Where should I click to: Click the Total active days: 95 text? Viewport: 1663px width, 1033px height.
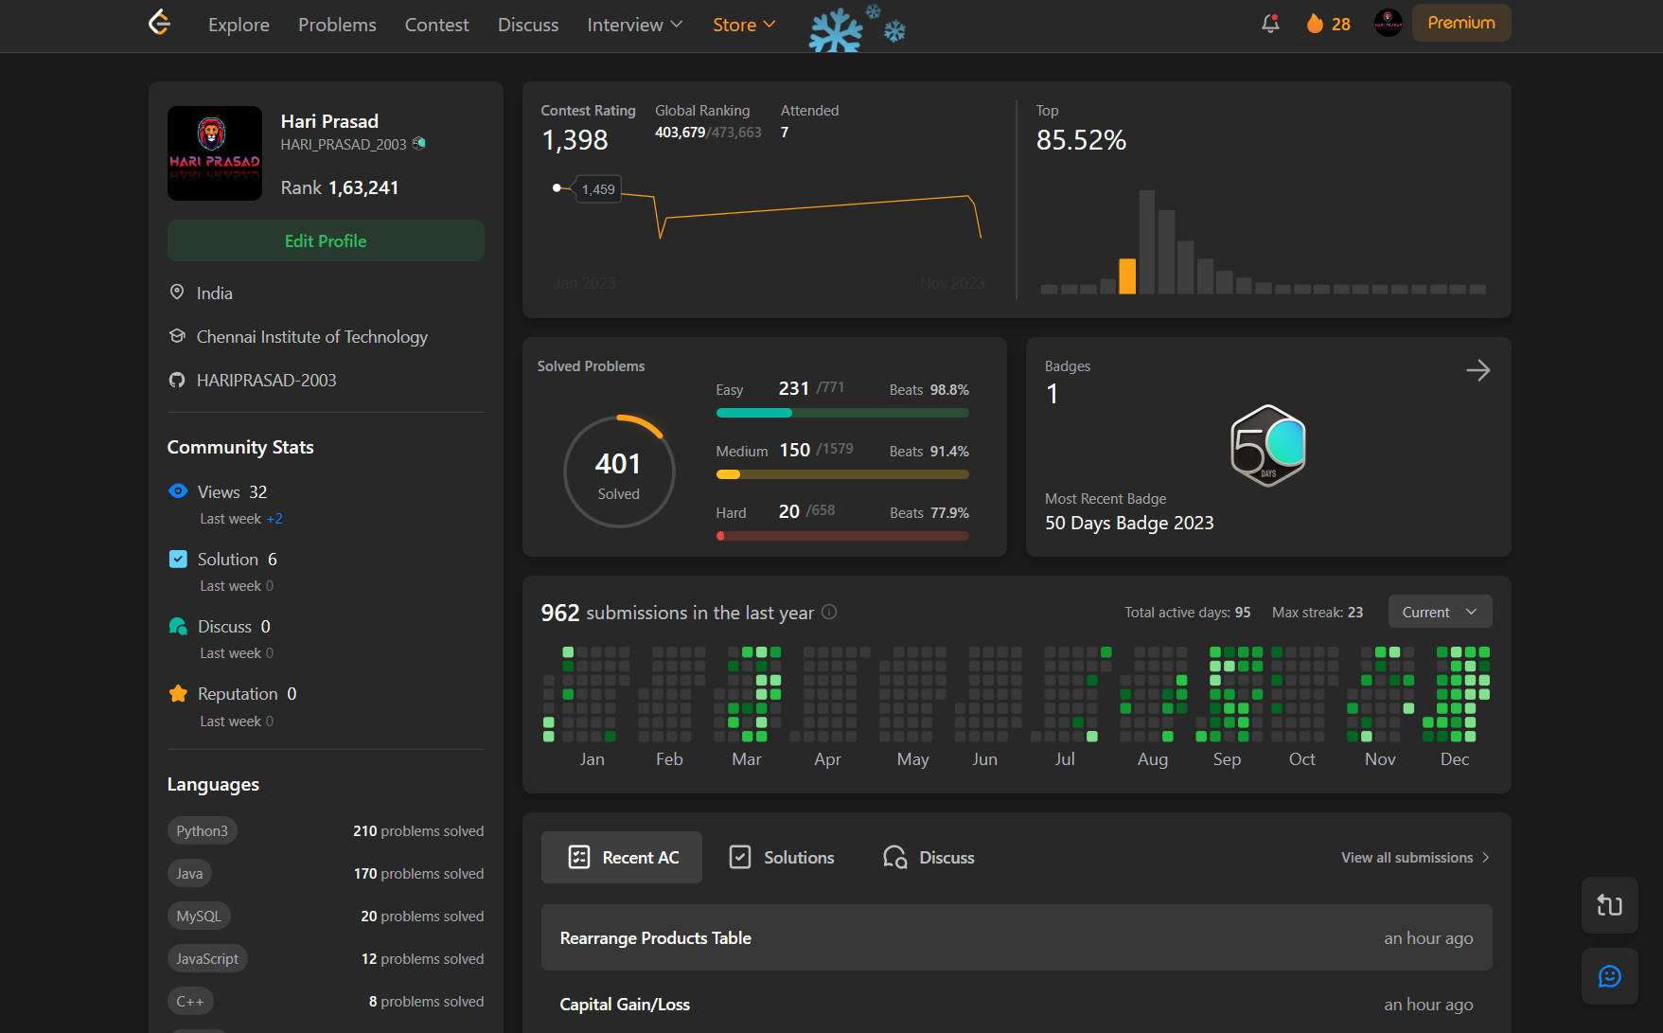pyautogui.click(x=1188, y=613)
